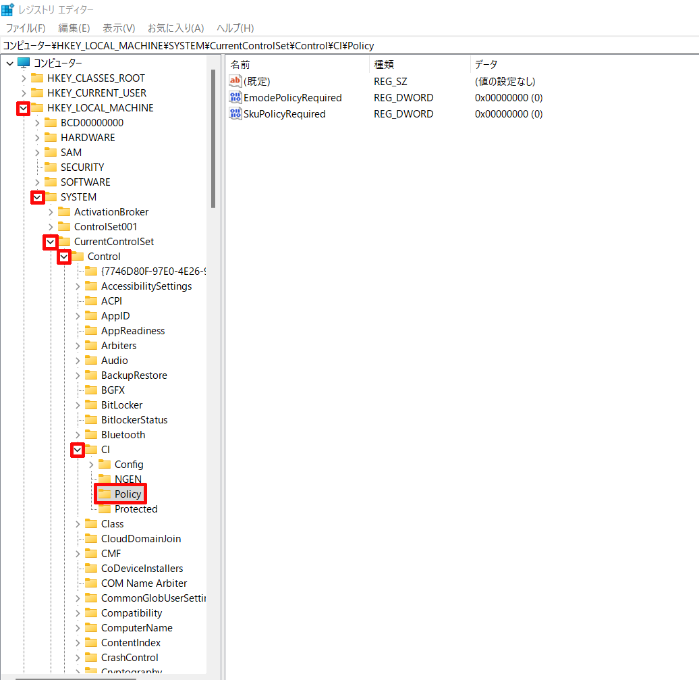Click the Registry Editor title bar icon

[7, 10]
